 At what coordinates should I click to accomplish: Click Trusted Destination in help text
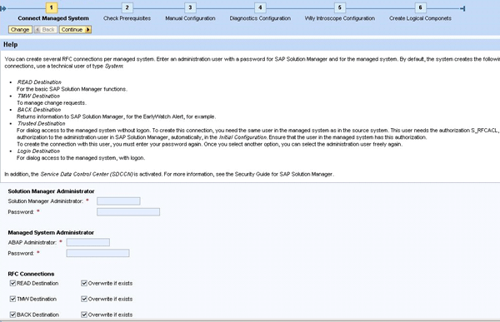(41, 124)
